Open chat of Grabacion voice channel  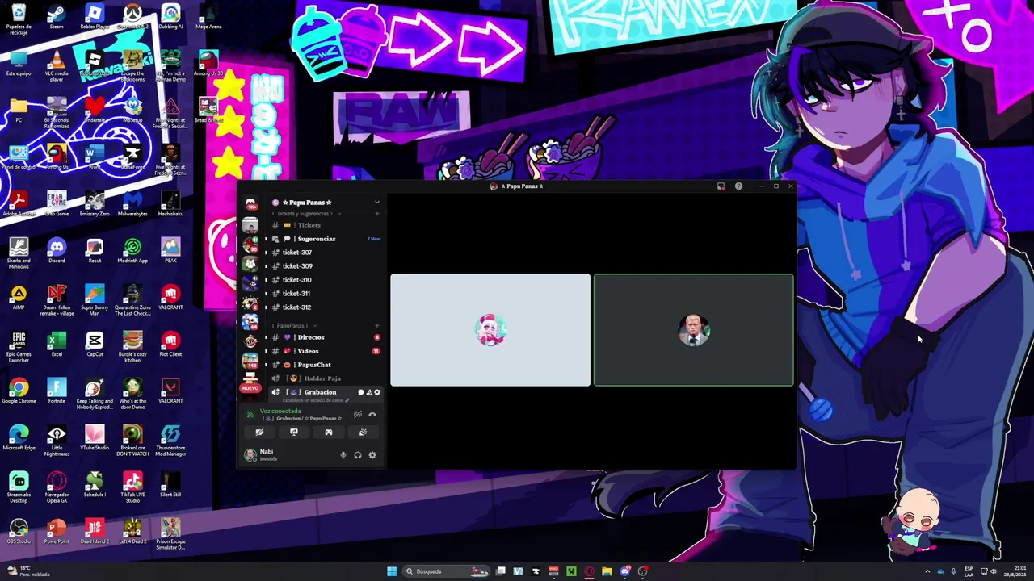tap(361, 392)
